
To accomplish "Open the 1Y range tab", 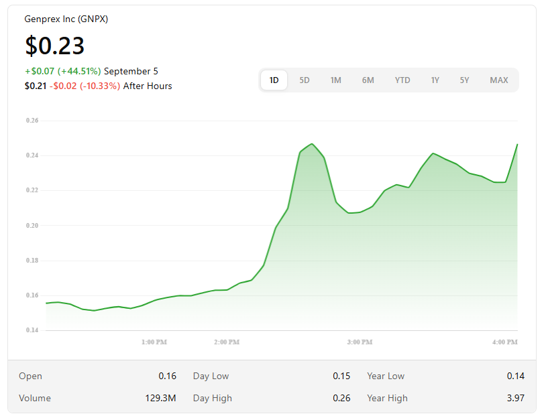I will [x=435, y=80].
